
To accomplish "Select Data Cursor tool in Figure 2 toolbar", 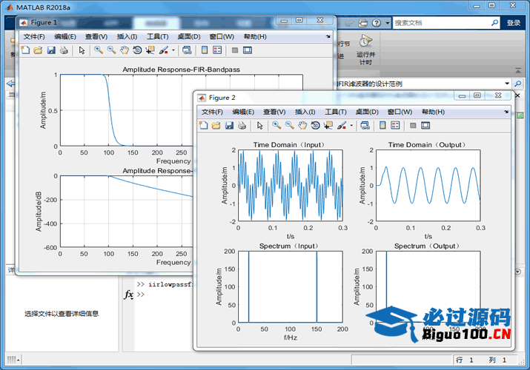I will 328,126.
